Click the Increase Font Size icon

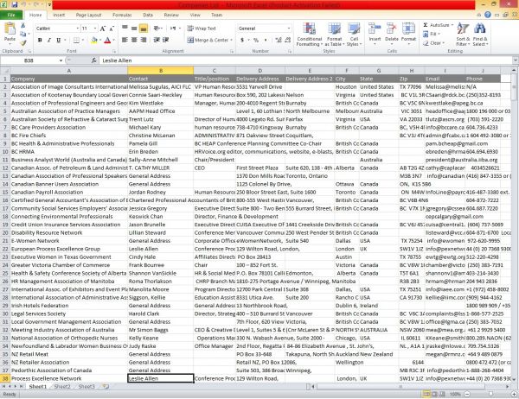click(x=103, y=28)
